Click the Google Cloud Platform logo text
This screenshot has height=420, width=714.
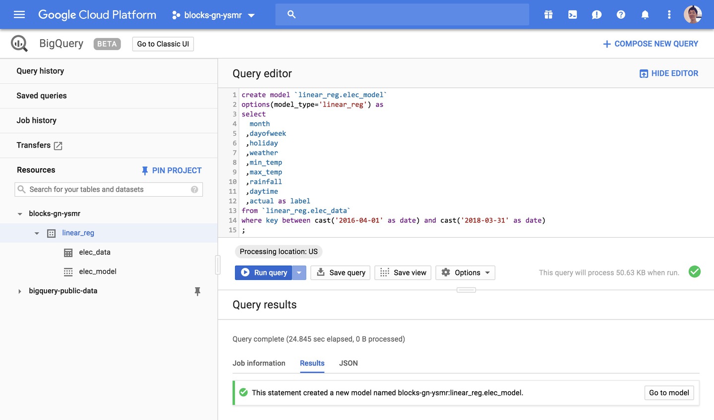pos(97,15)
